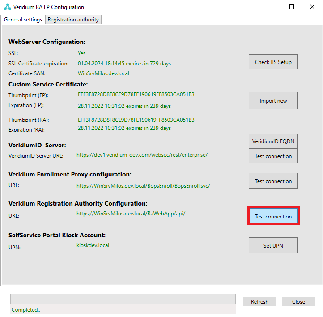This screenshot has height=317, width=323.
Task: Test the Enrollment Proxy connection
Action: pos(273,181)
